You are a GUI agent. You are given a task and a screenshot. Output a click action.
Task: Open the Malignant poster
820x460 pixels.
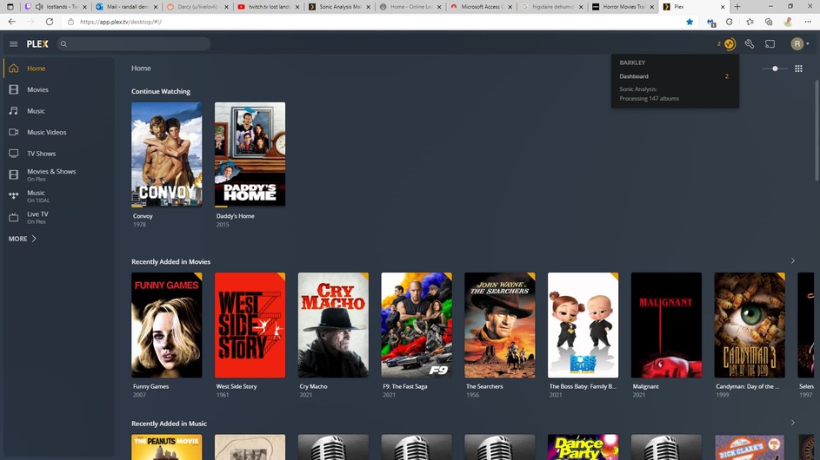pyautogui.click(x=666, y=325)
